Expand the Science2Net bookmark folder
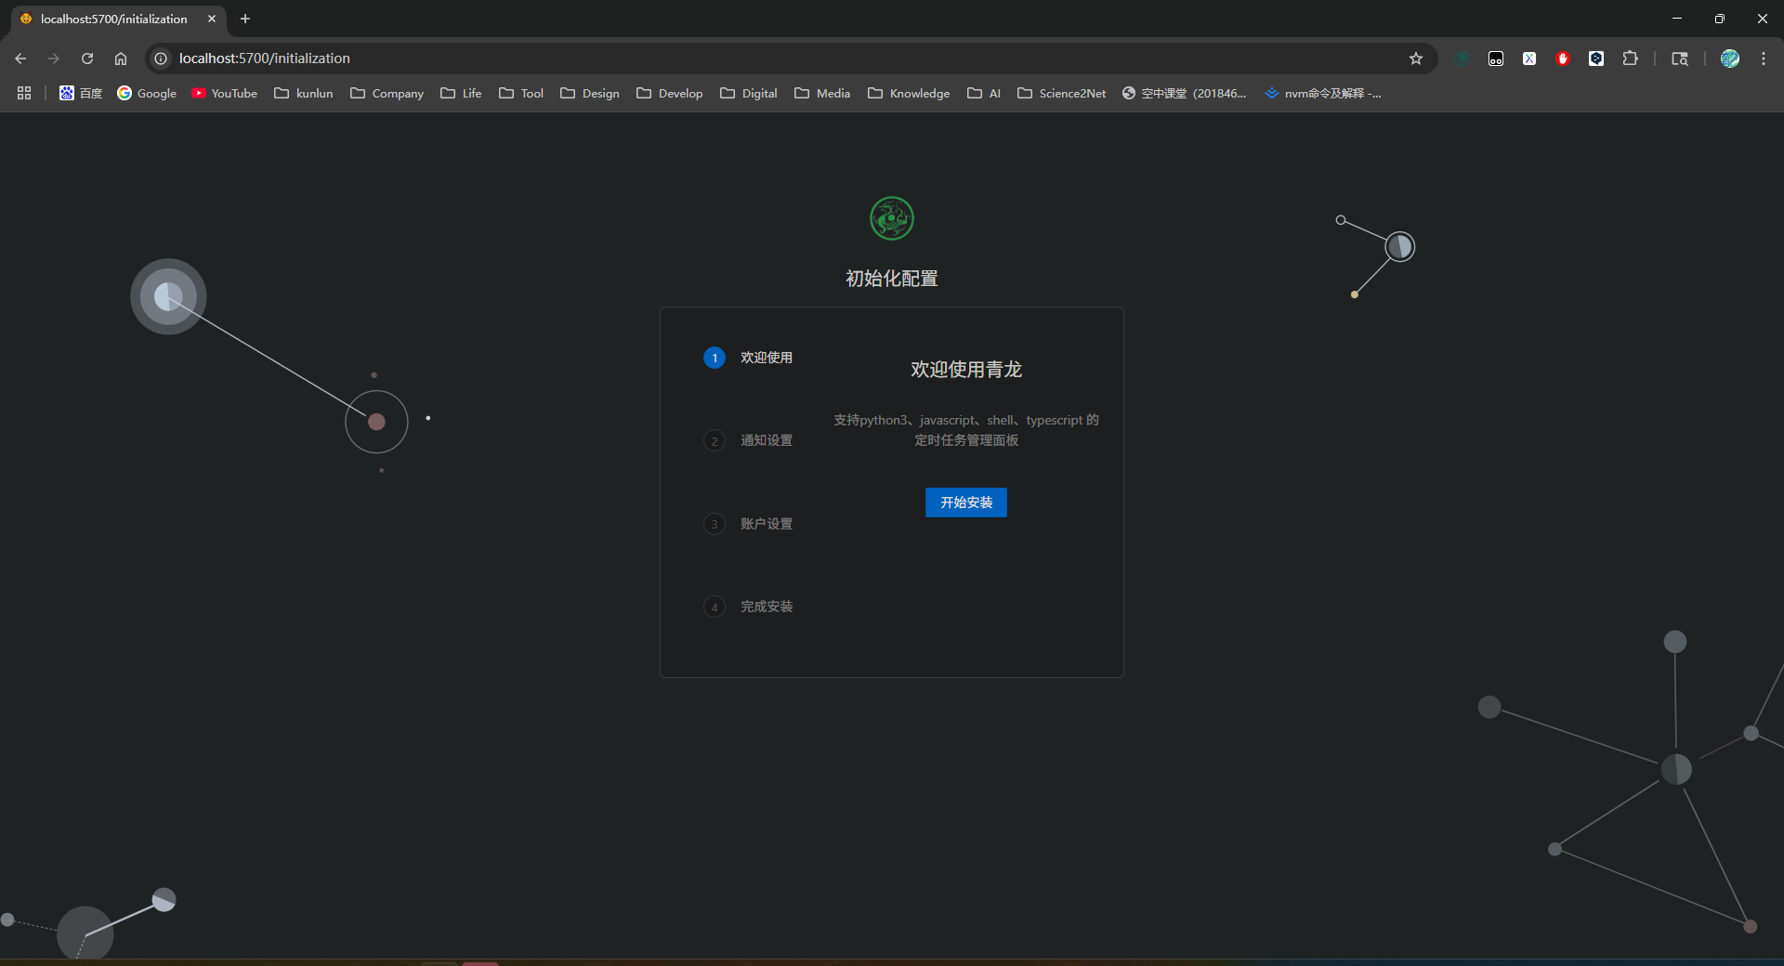Viewport: 1784px width, 966px height. tap(1062, 93)
